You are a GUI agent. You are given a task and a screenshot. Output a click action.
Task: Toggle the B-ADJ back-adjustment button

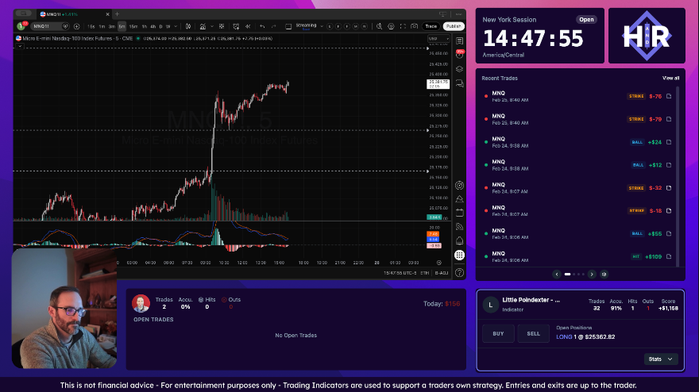(442, 273)
